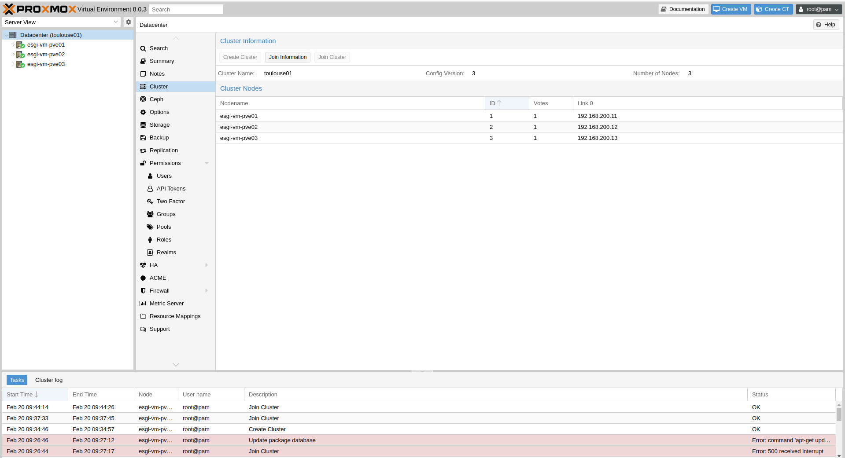Click the sidebar scroll-down chevron
Screen dimensions: 845x458
[176, 365]
